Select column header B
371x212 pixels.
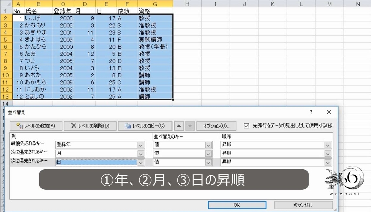38,4
